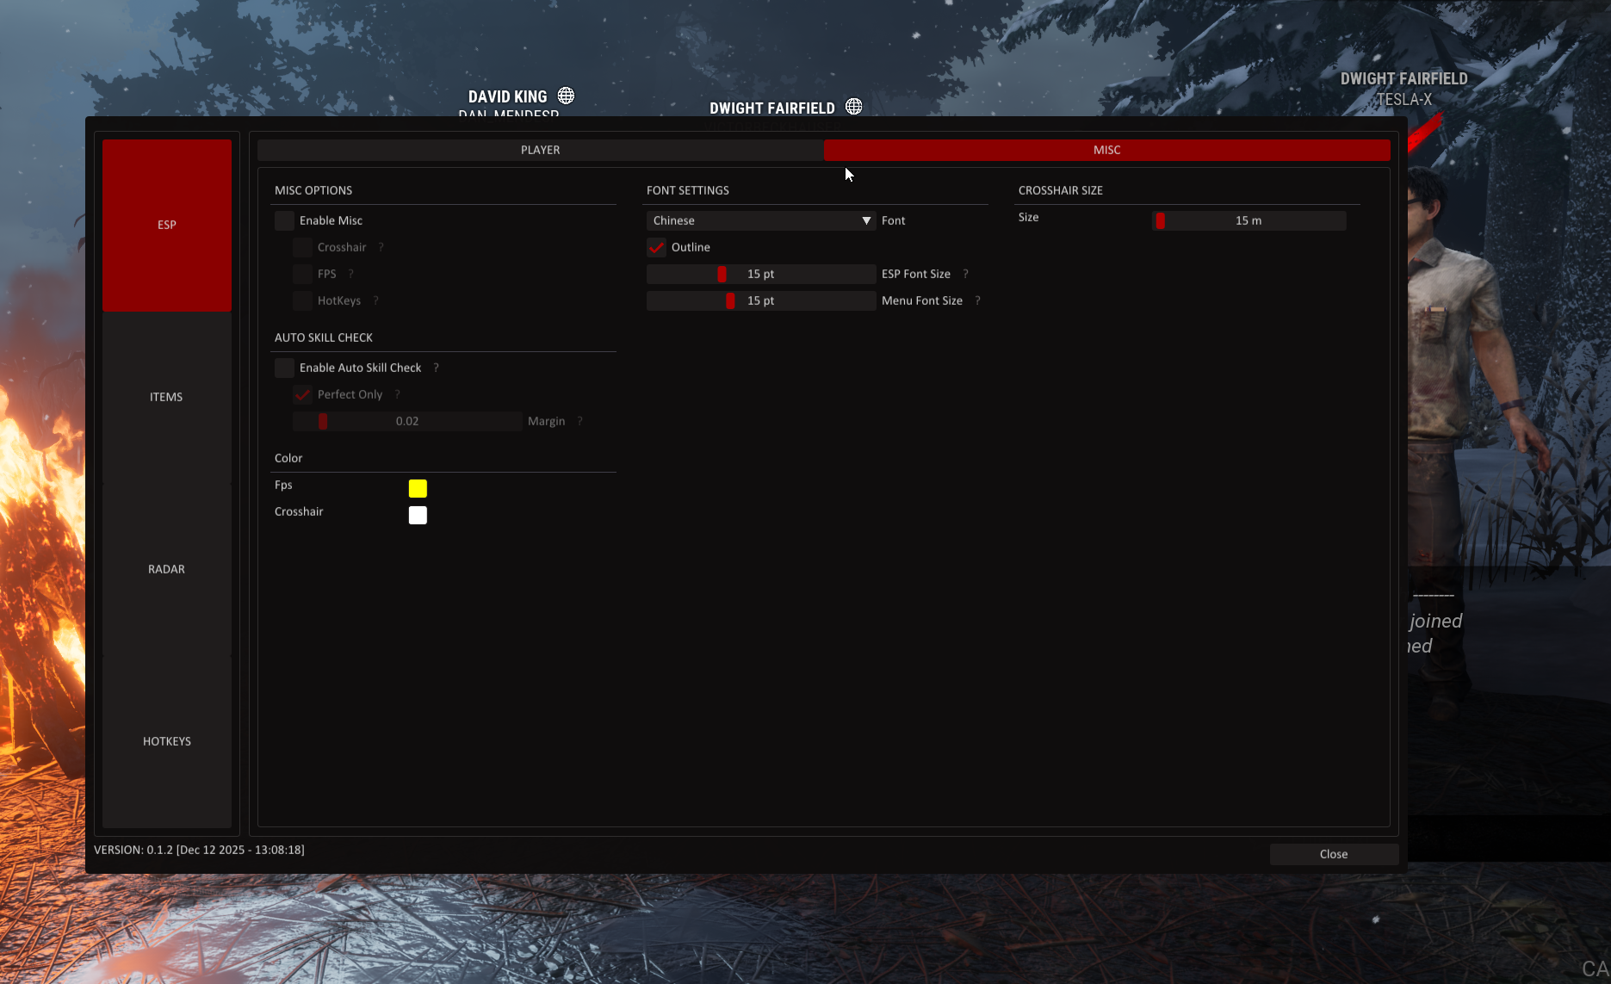Switch to the PLAYER tab

click(x=540, y=150)
